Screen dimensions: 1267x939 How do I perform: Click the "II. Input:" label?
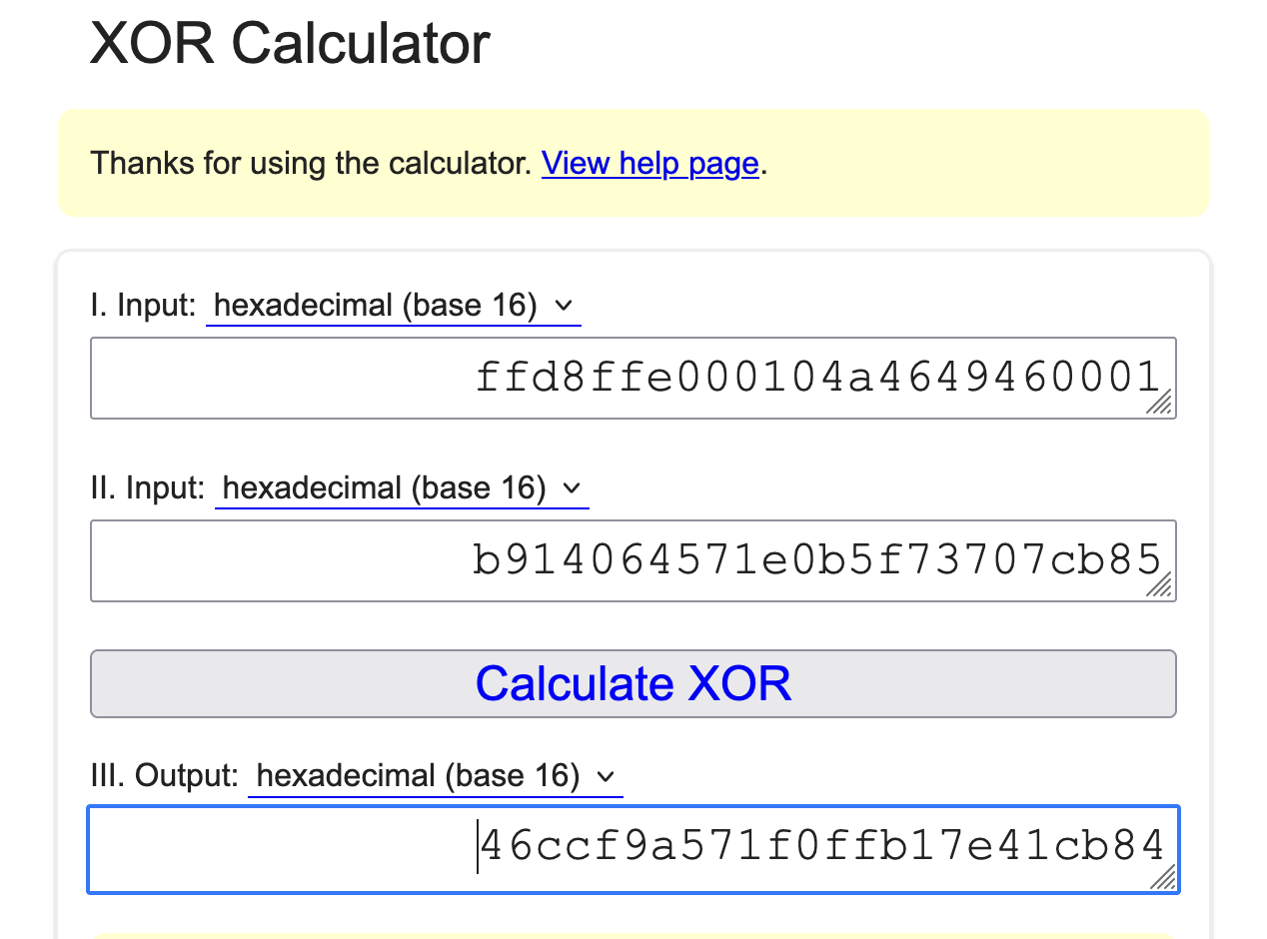pyautogui.click(x=147, y=488)
